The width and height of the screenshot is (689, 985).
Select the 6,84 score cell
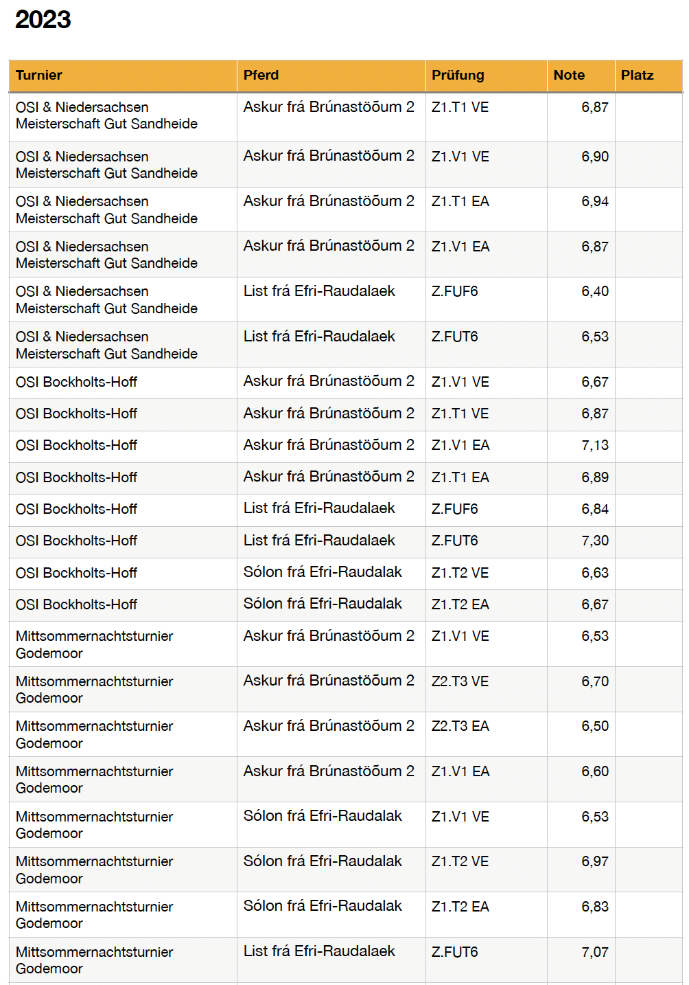594,510
